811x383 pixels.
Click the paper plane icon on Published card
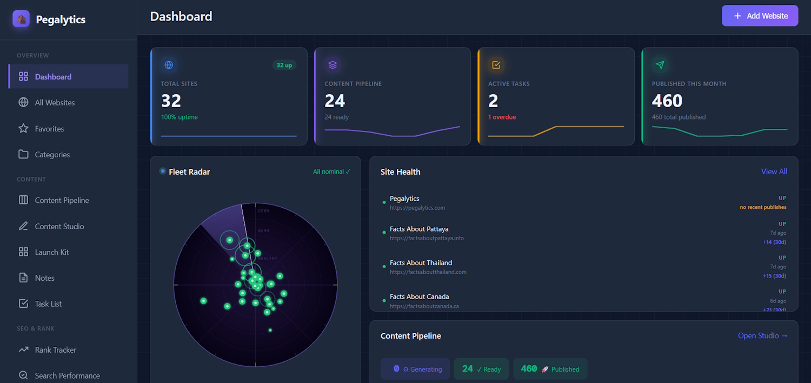660,65
